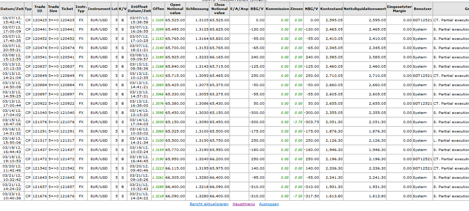Click the Instrument column header
Image resolution: width=469 pixels, height=211 pixels.
tap(99, 9)
